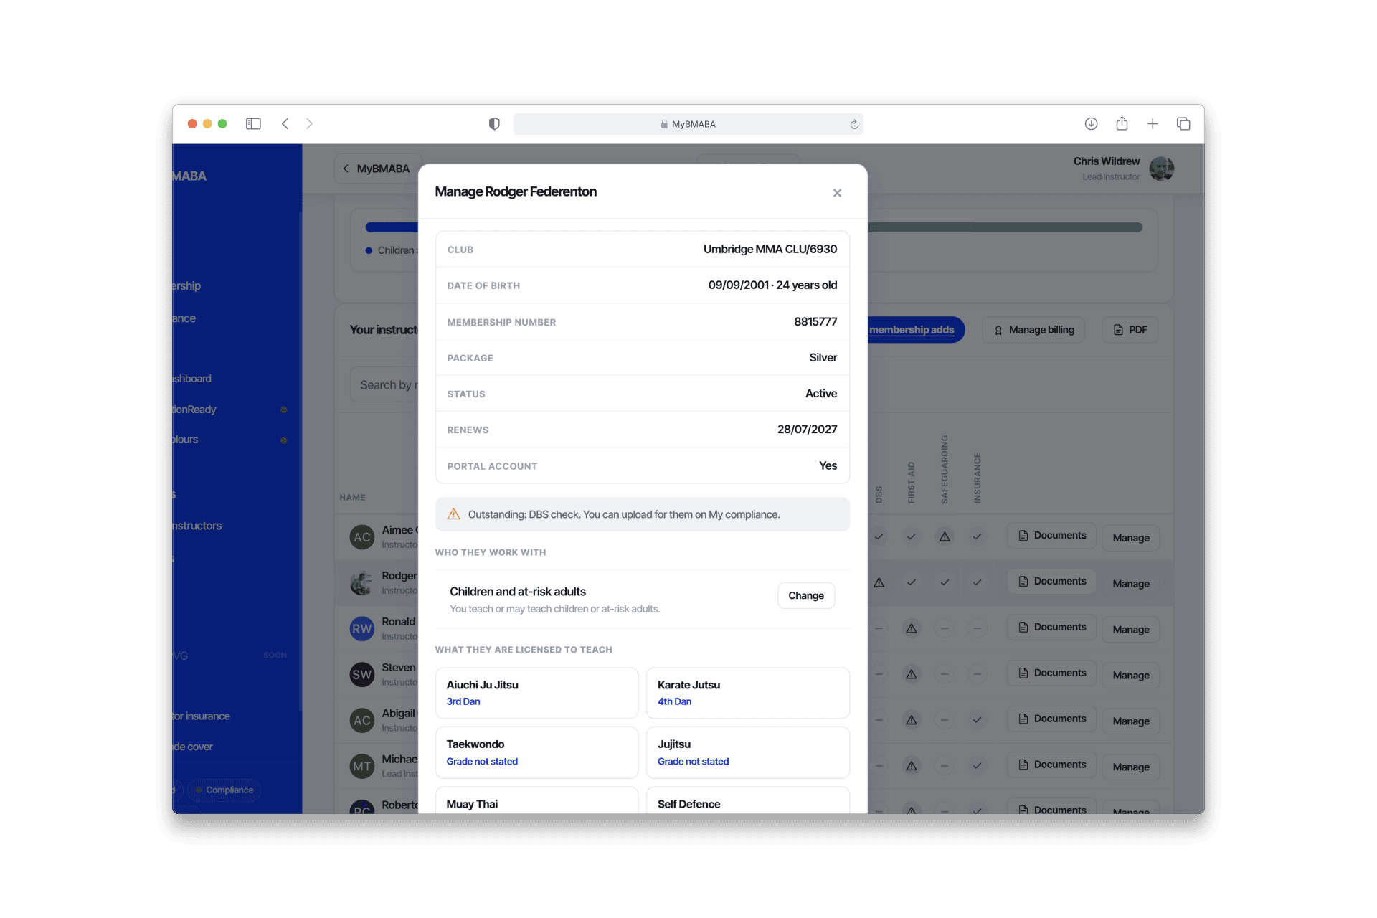Select the Aiuchi Ju Jitsu licence card
The width and height of the screenshot is (1377, 918).
[536, 693]
